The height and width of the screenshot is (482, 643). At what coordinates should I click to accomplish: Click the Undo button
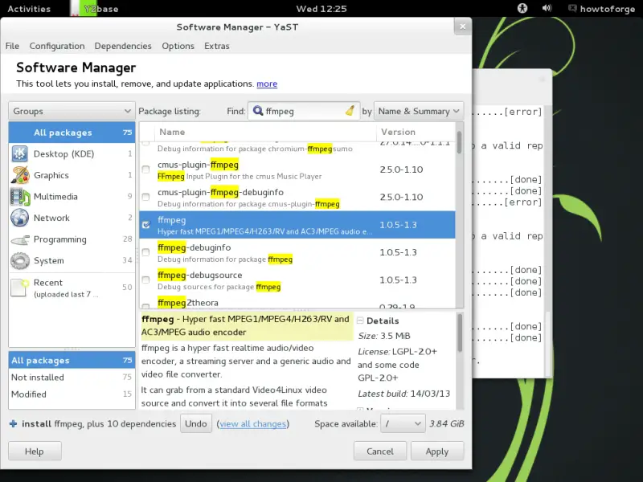tap(196, 423)
